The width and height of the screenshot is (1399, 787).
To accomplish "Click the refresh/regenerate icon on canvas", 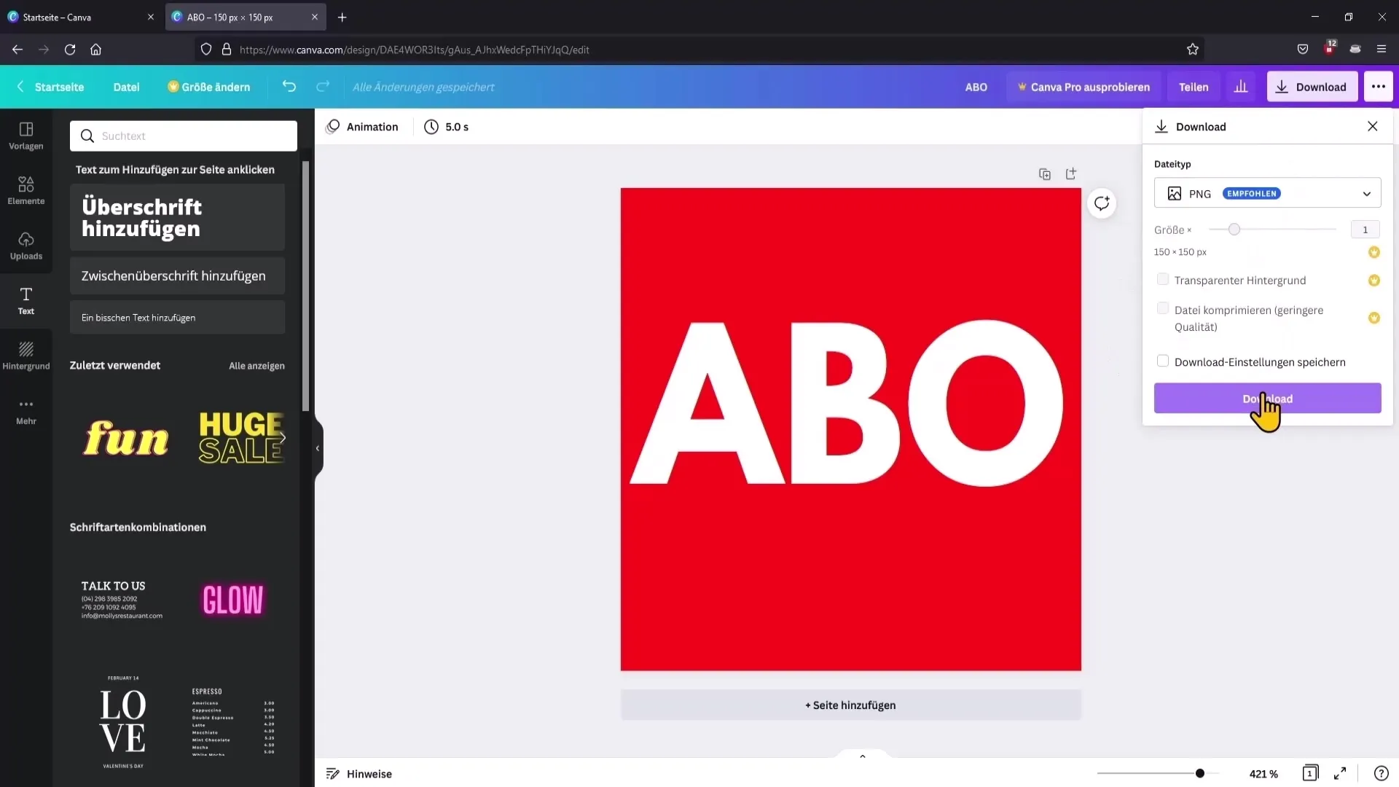I will point(1103,202).
